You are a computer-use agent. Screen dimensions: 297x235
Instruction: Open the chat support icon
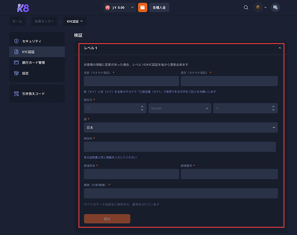[275, 8]
